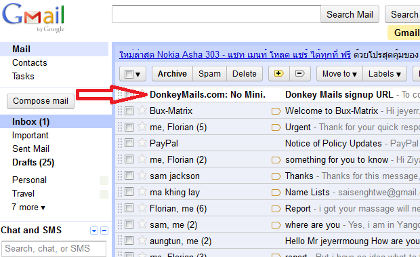
Task: Star the me, Florian (2) email
Action: (142, 159)
